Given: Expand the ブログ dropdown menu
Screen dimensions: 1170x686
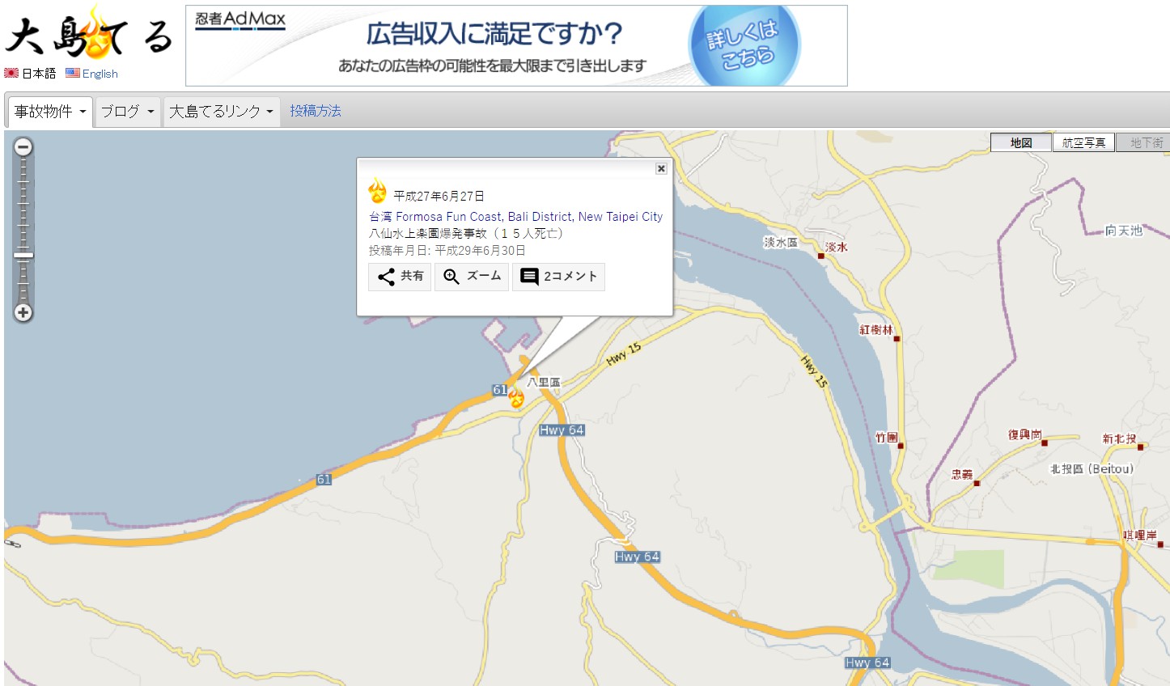Looking at the screenshot, I should (x=128, y=112).
